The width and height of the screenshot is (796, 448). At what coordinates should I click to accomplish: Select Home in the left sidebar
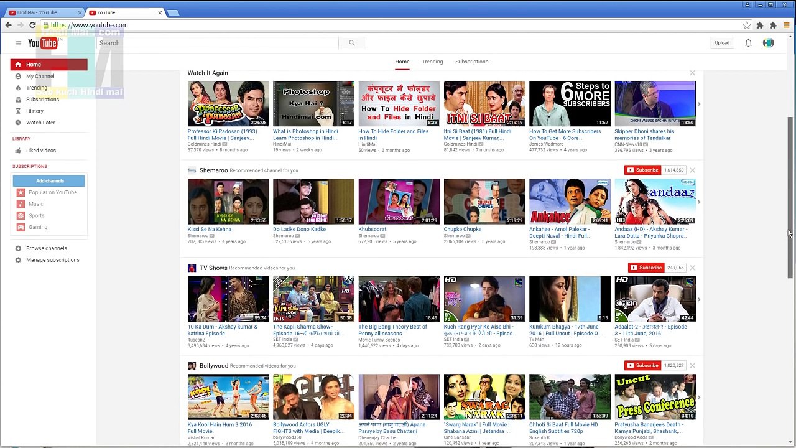(49, 65)
